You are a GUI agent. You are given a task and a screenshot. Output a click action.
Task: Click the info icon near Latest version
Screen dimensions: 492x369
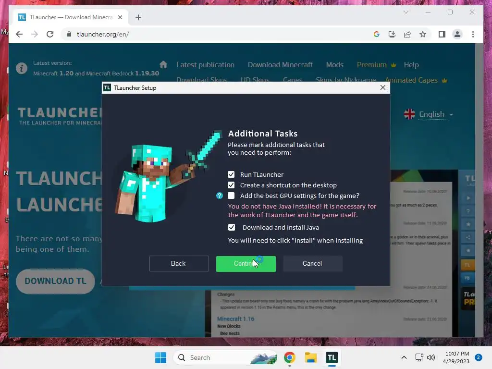tap(22, 68)
